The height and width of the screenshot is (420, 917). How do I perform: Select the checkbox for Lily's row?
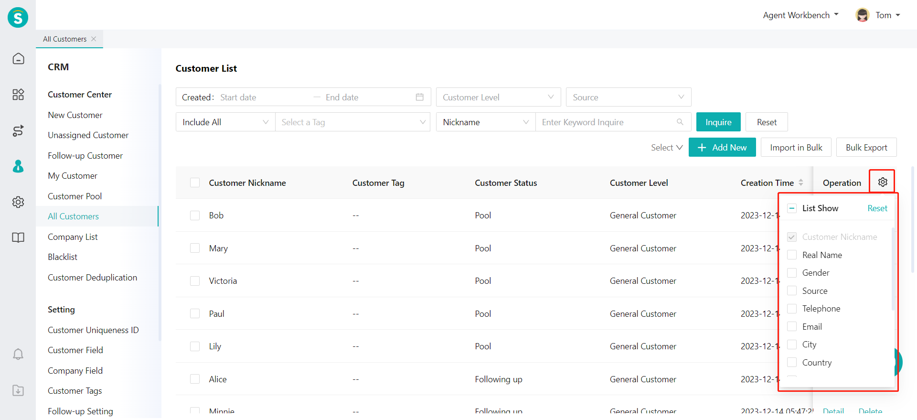[195, 346]
